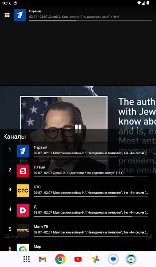The image size is (156, 267).
Task: Switch to channel 2 Пятый row
Action: [78, 171]
